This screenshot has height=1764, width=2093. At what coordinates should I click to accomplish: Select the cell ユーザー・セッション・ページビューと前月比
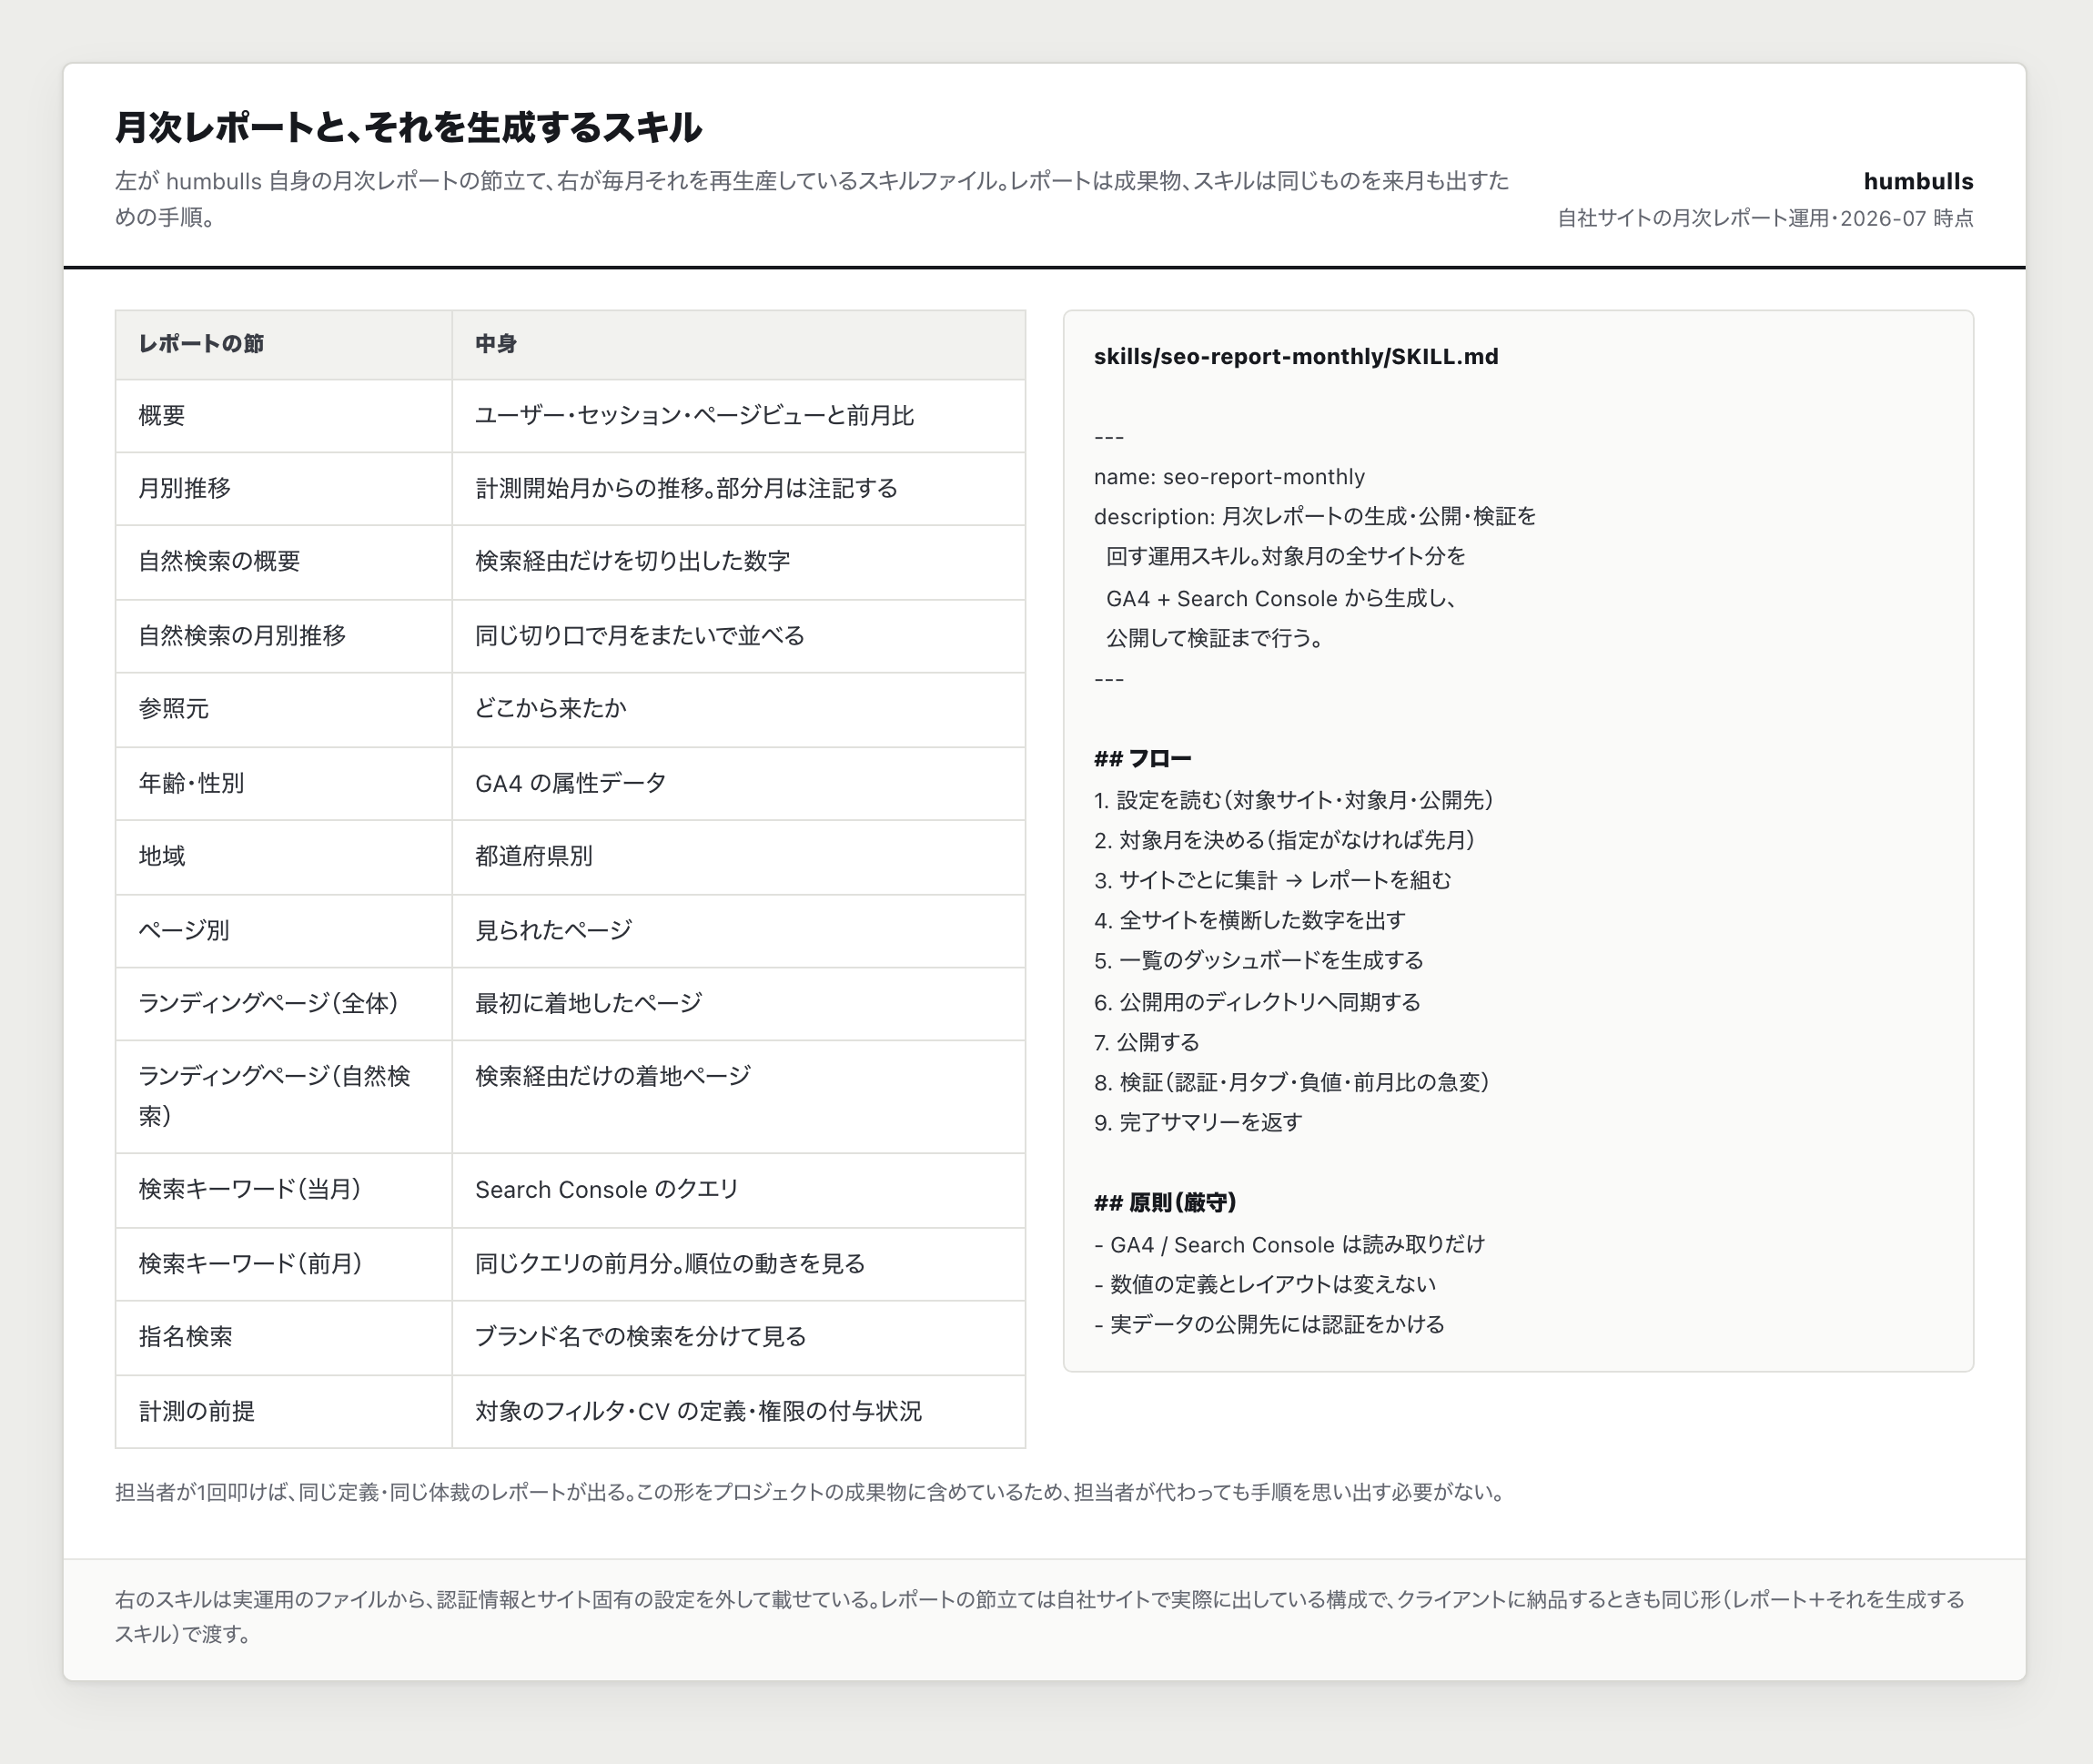(x=739, y=416)
